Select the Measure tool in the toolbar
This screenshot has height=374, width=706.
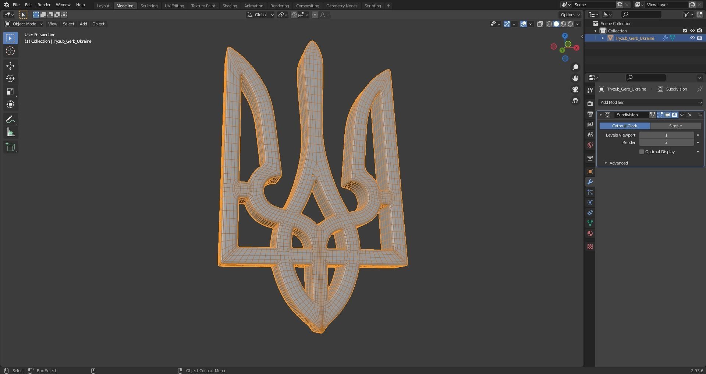tap(10, 132)
